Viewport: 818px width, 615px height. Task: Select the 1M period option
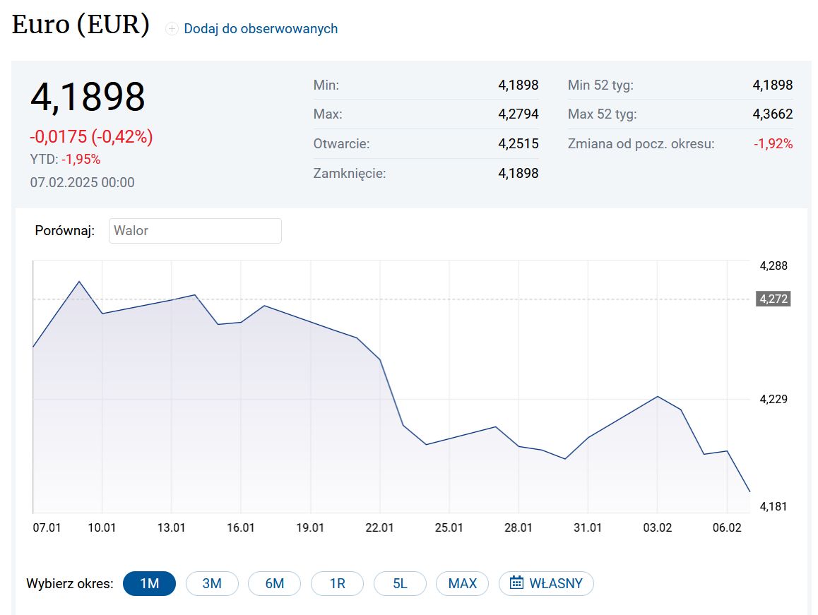pos(149,583)
